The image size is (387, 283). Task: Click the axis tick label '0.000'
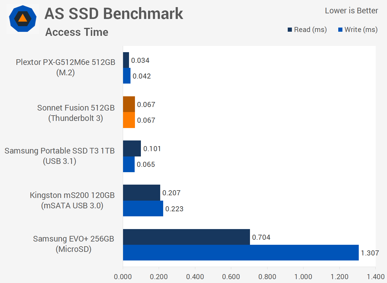pos(123,277)
